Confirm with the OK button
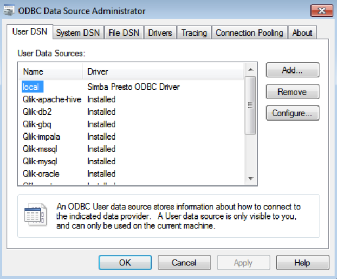Screen dimensions: 337x279 click(x=125, y=262)
